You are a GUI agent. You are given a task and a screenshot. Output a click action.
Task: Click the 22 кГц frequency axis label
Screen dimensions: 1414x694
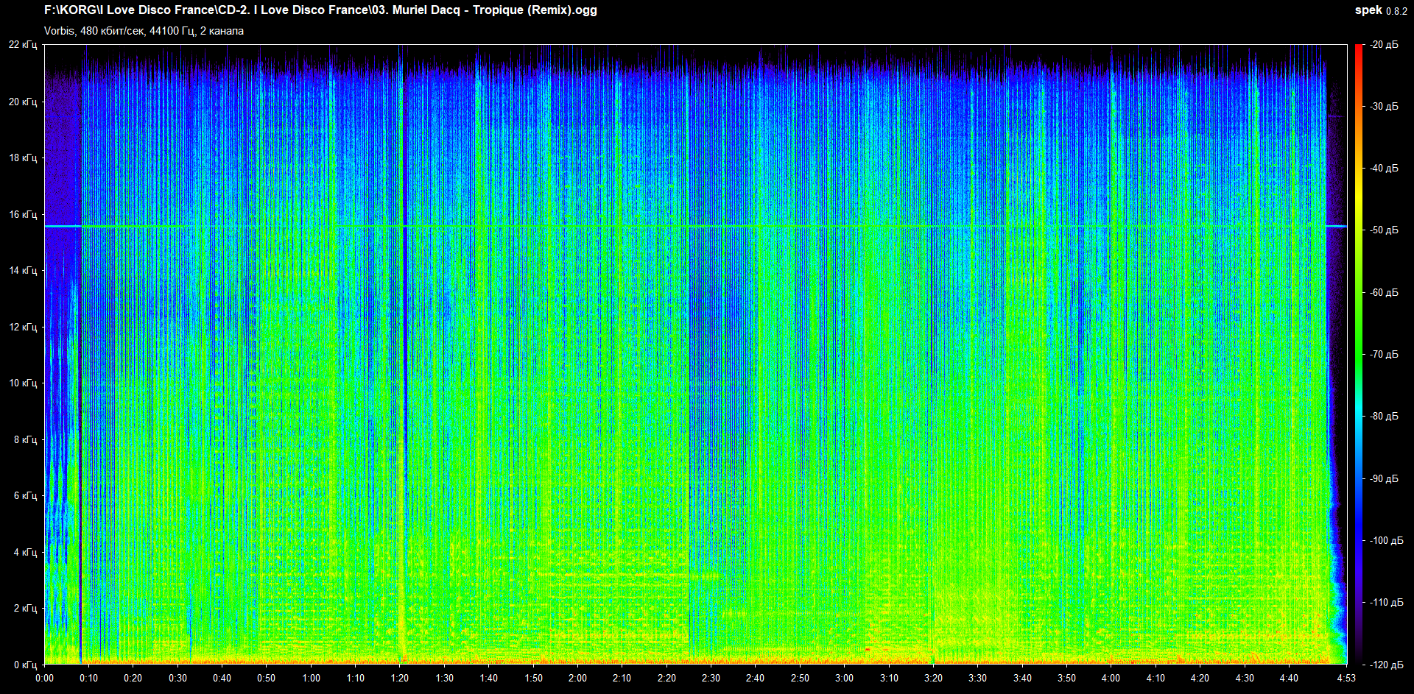pyautogui.click(x=23, y=45)
